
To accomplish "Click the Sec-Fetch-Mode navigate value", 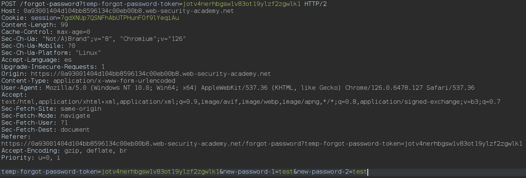I will click(75, 115).
